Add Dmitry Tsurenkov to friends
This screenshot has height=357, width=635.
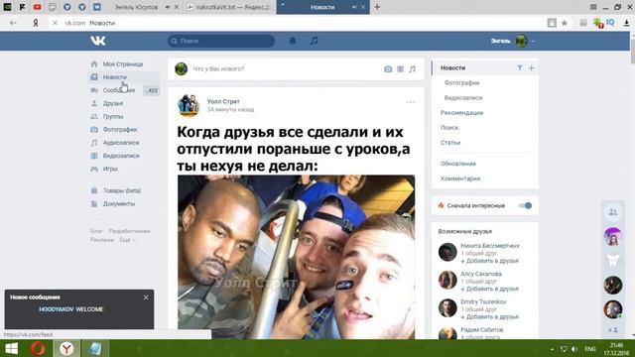point(489,316)
